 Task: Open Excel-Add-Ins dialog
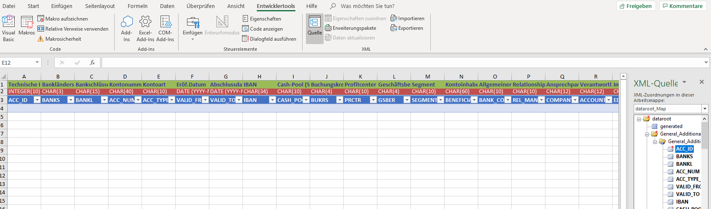[145, 28]
